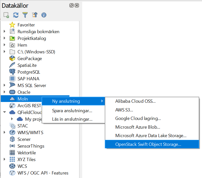Click the PostgreSQL elephant icon
This screenshot has height=178, width=202.
(12, 72)
